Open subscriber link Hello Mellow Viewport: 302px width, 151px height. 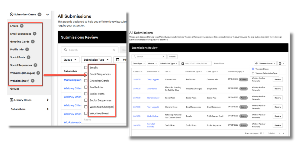click(153, 116)
